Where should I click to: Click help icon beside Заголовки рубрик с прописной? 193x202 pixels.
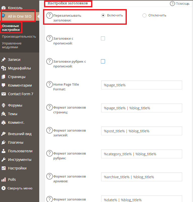click(49, 61)
